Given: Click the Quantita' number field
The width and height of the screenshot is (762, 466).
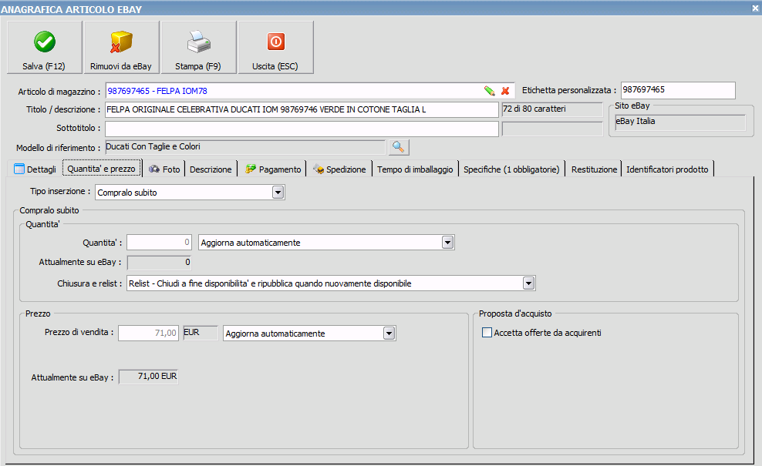Looking at the screenshot, I should (x=159, y=242).
